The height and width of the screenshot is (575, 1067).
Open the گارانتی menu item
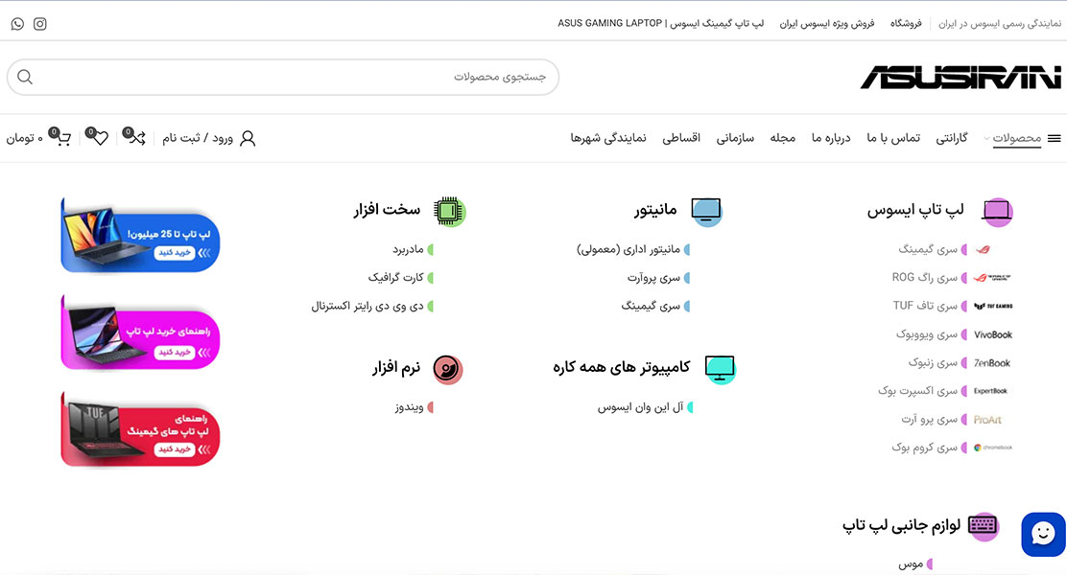pos(951,139)
